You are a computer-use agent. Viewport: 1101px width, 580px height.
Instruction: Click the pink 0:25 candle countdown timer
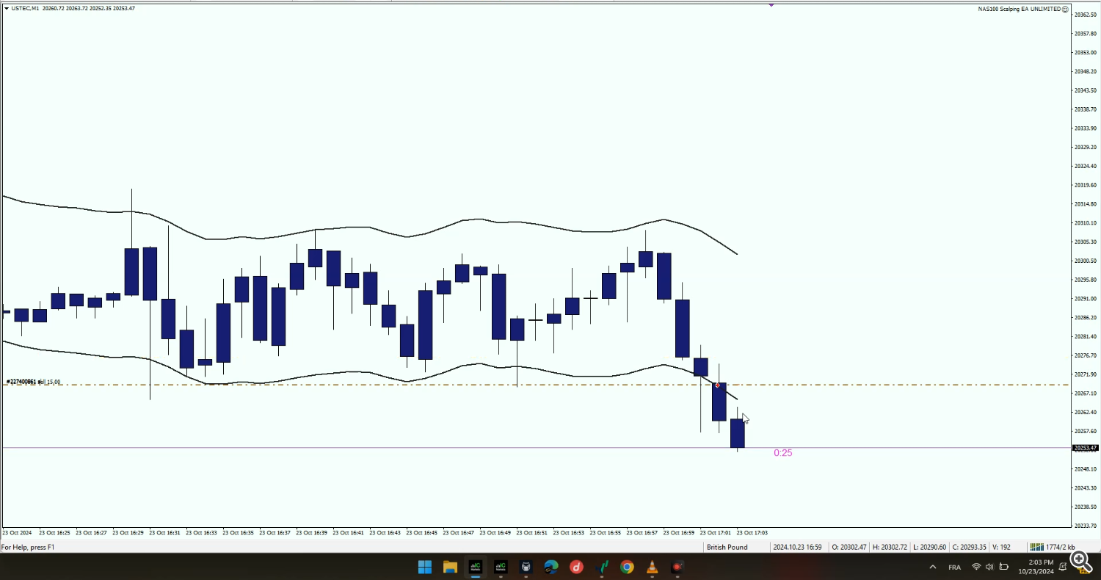pos(783,453)
